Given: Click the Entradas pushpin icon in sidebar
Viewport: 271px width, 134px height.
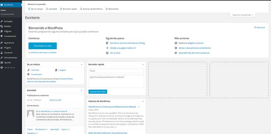Looking at the screenshot, I should pos(2,21).
